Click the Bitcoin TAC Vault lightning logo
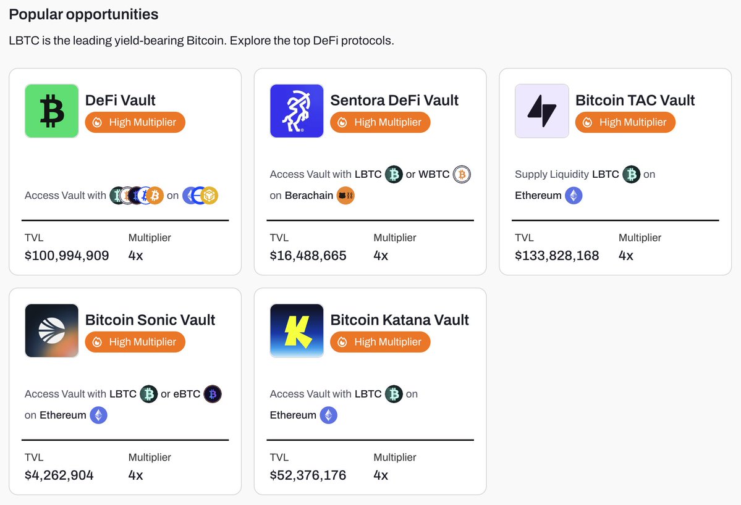This screenshot has height=505, width=741. coord(541,111)
